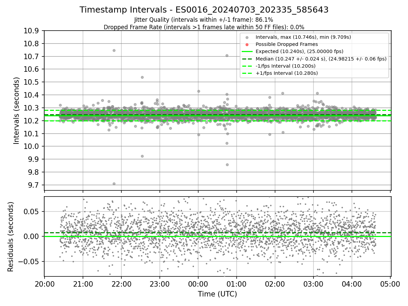This screenshot has width=408, height=306.
Task: Click the legend entry 'Possible Dropped Frames'
Action: [x=287, y=44]
